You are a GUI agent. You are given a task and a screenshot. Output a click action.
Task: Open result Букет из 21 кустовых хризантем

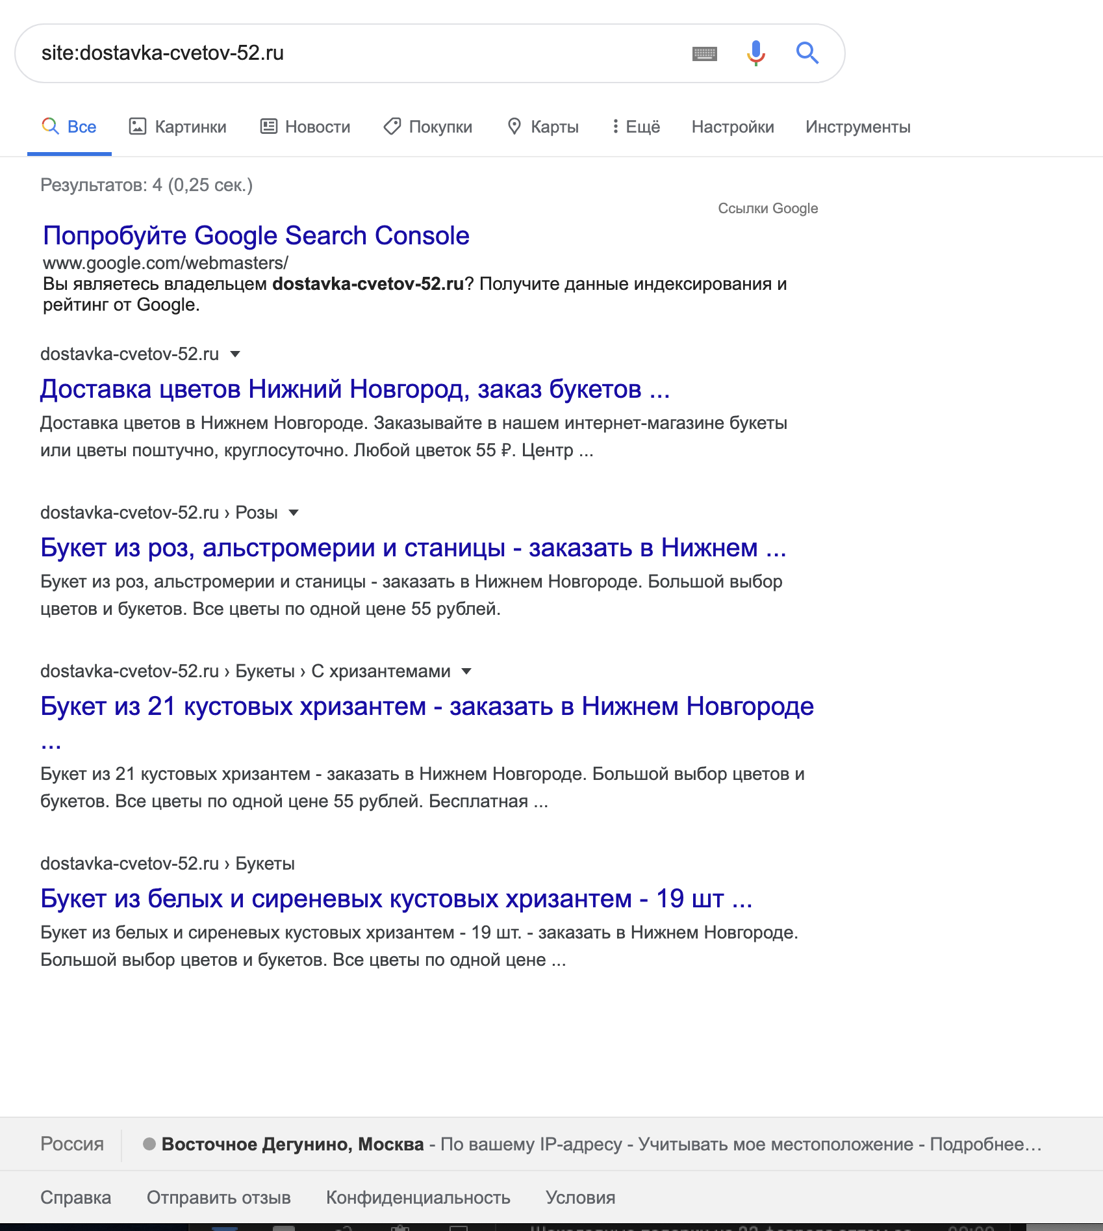pos(427,706)
